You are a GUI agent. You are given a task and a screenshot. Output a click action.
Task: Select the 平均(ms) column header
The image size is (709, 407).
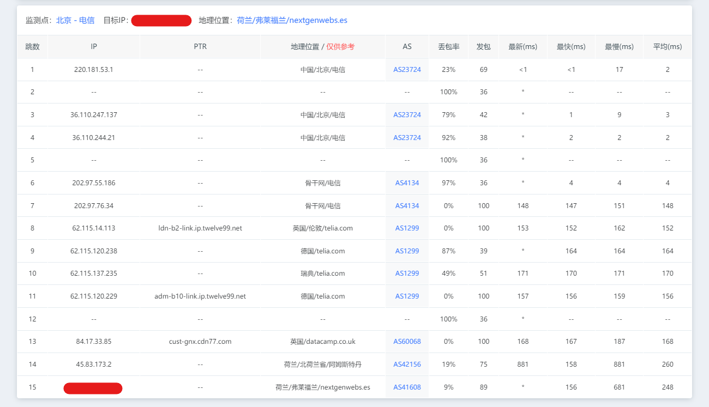[x=668, y=47]
